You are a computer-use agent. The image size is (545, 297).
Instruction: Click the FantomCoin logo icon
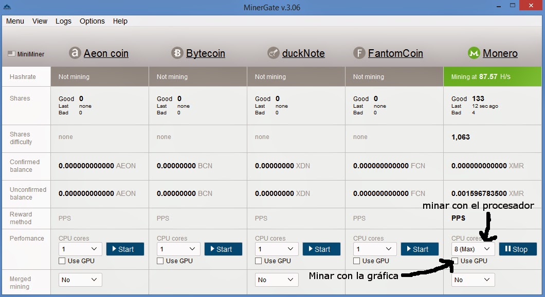click(359, 53)
